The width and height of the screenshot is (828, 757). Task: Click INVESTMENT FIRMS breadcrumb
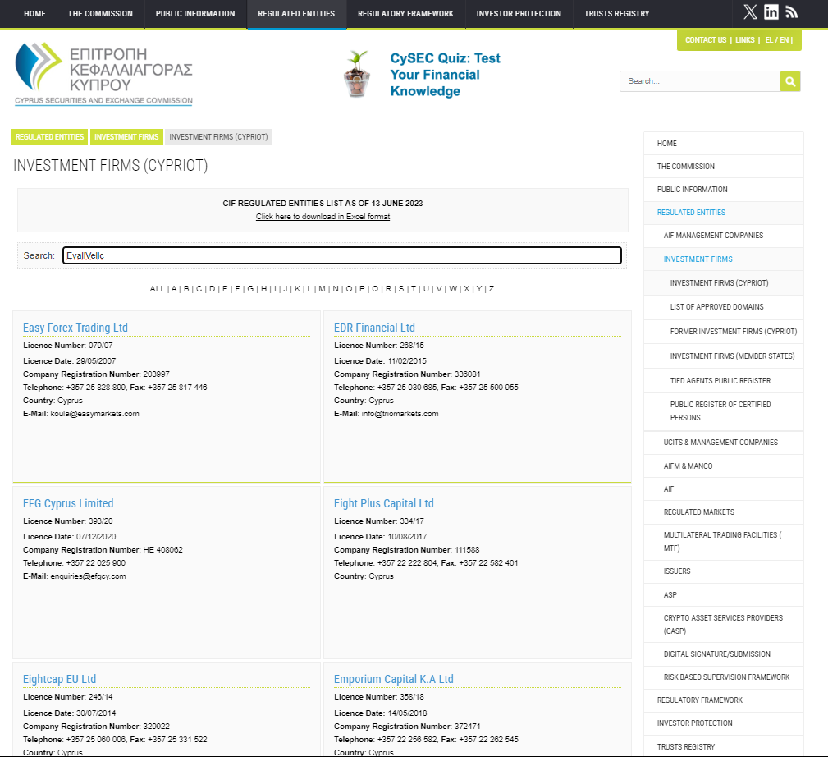click(x=126, y=137)
